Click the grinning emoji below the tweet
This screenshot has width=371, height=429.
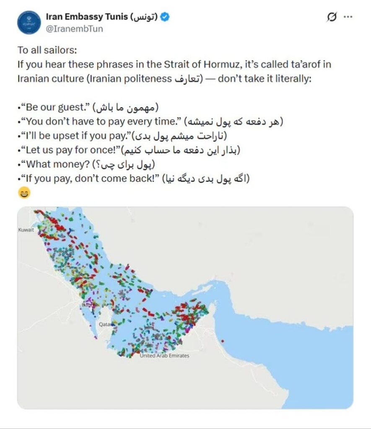[25, 193]
